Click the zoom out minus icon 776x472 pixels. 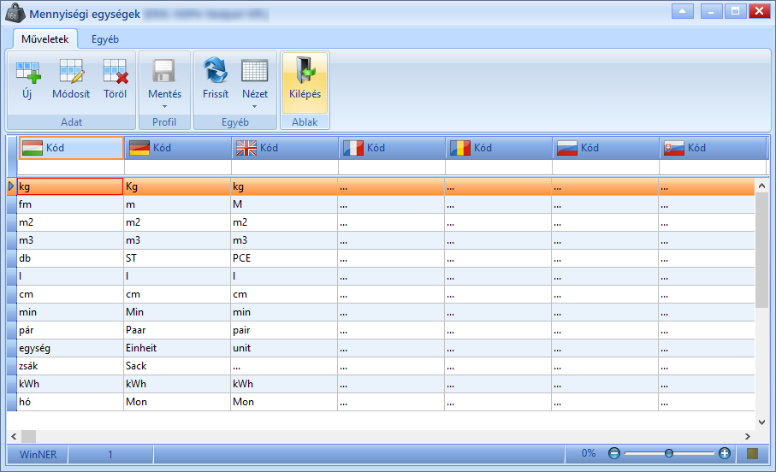pyautogui.click(x=614, y=453)
